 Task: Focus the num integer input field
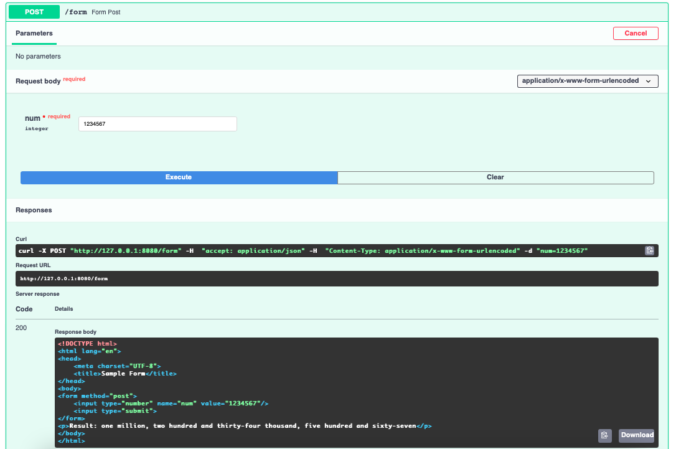click(157, 124)
